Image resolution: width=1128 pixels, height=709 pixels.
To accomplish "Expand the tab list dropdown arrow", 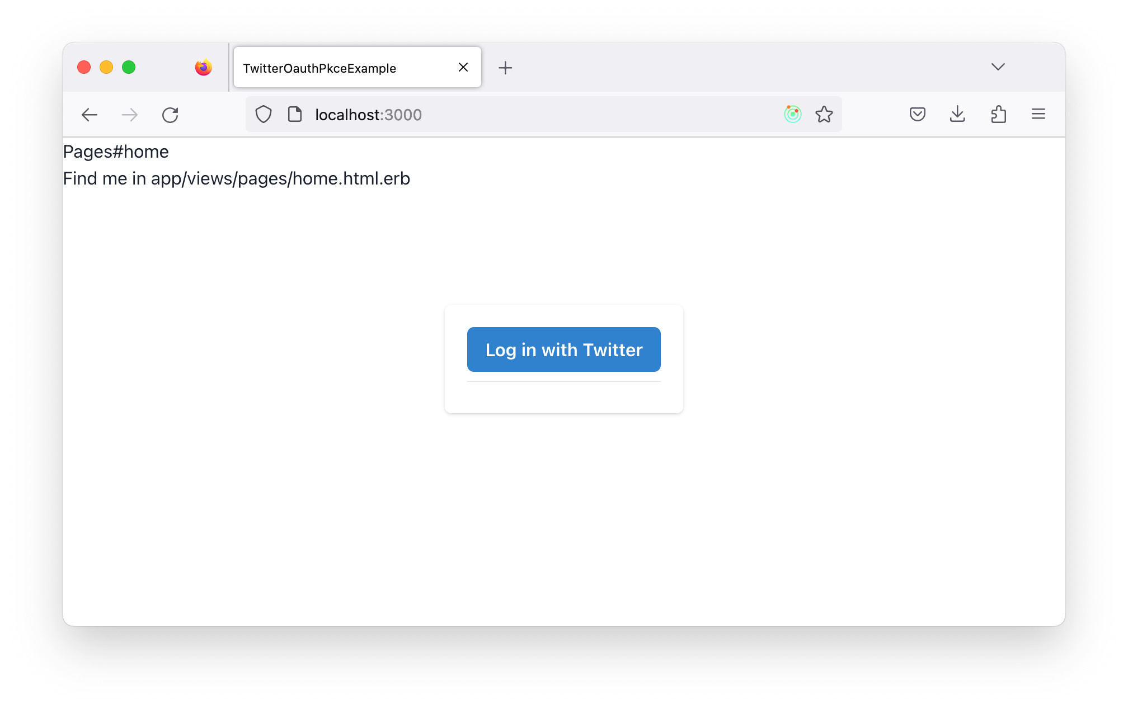I will point(999,67).
